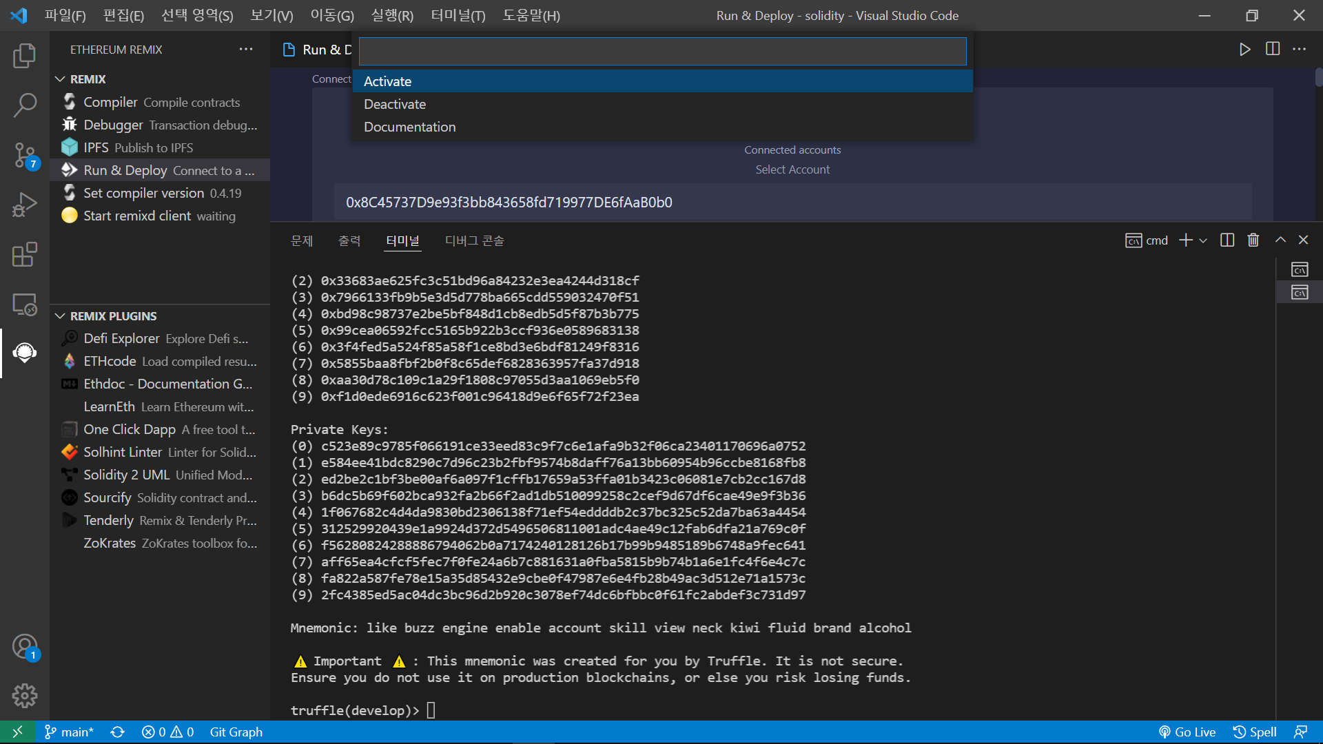Open the new terminal launch profile dropdown

pos(1203,240)
